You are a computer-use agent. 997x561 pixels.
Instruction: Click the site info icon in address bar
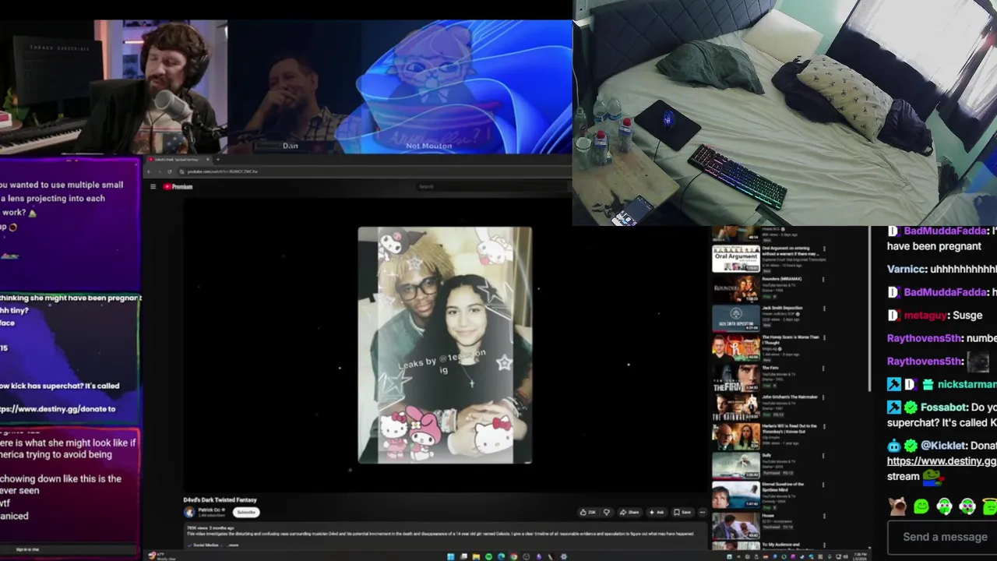tap(181, 171)
